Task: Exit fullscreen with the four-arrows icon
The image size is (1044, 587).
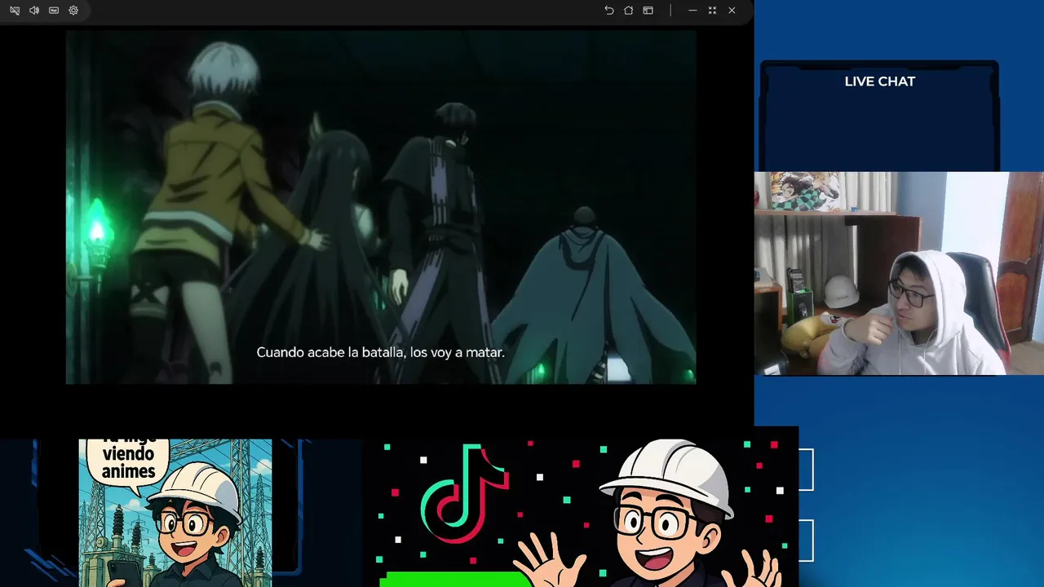Action: (x=712, y=11)
